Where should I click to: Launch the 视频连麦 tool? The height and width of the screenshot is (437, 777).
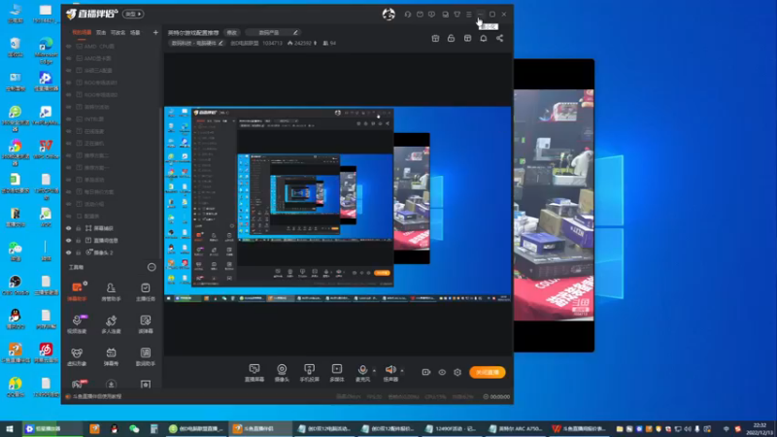pos(77,323)
